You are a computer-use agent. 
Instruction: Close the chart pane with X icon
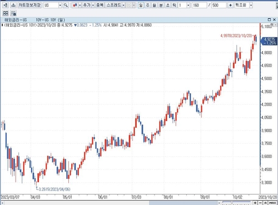(x=274, y=19)
